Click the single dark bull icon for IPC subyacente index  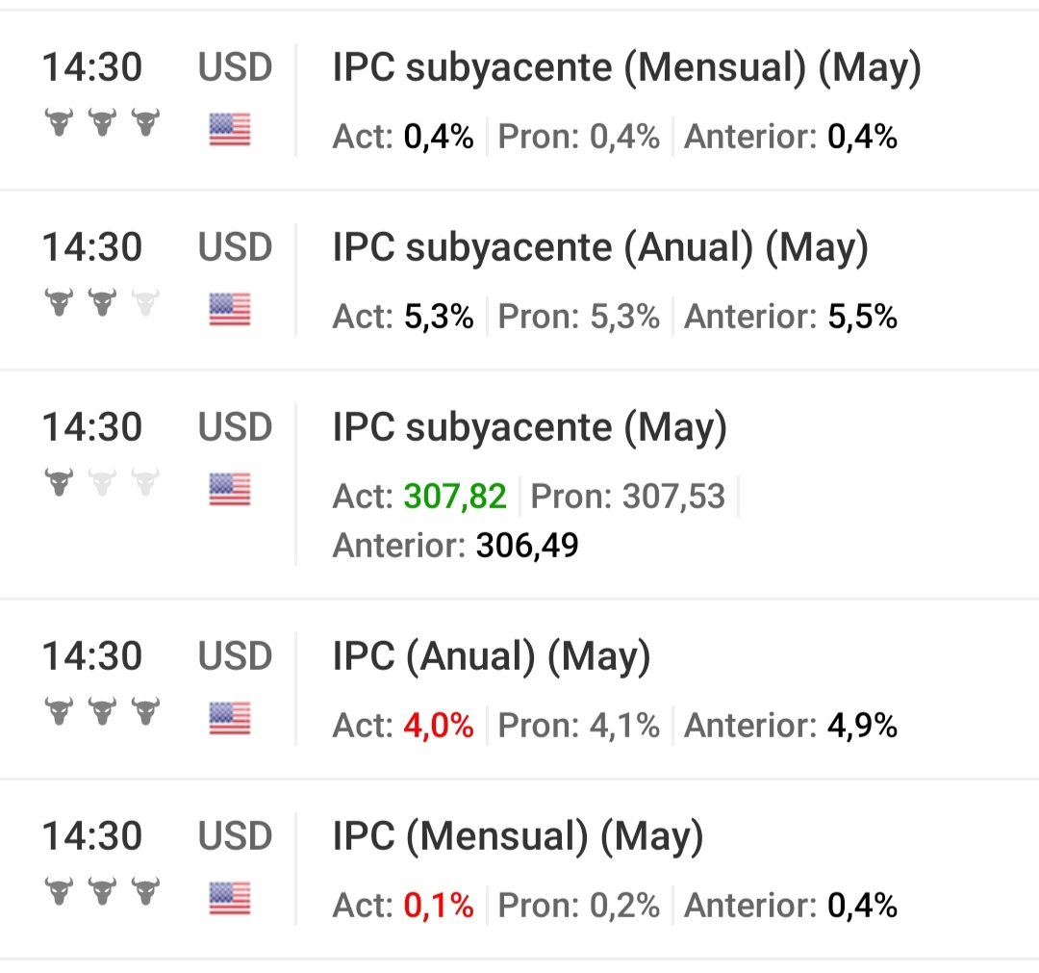click(x=59, y=482)
